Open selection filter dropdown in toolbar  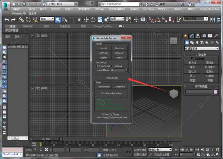coord(47,19)
